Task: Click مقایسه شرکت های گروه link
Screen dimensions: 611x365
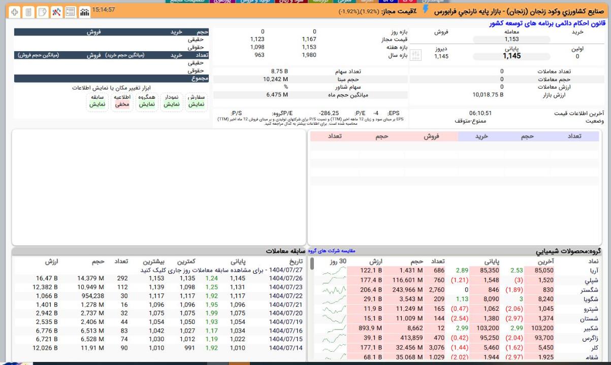Action: click(x=332, y=251)
